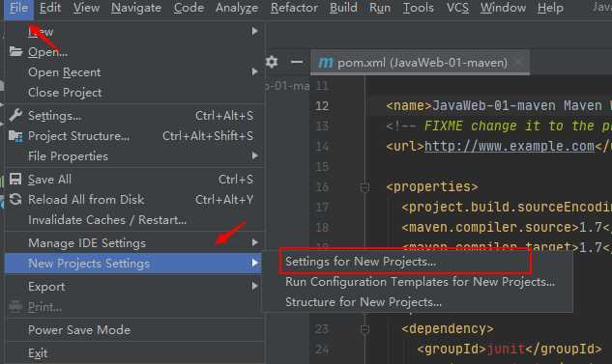This screenshot has width=612, height=364.
Task: Expand the Open Recent submenu arrow
Action: [254, 71]
